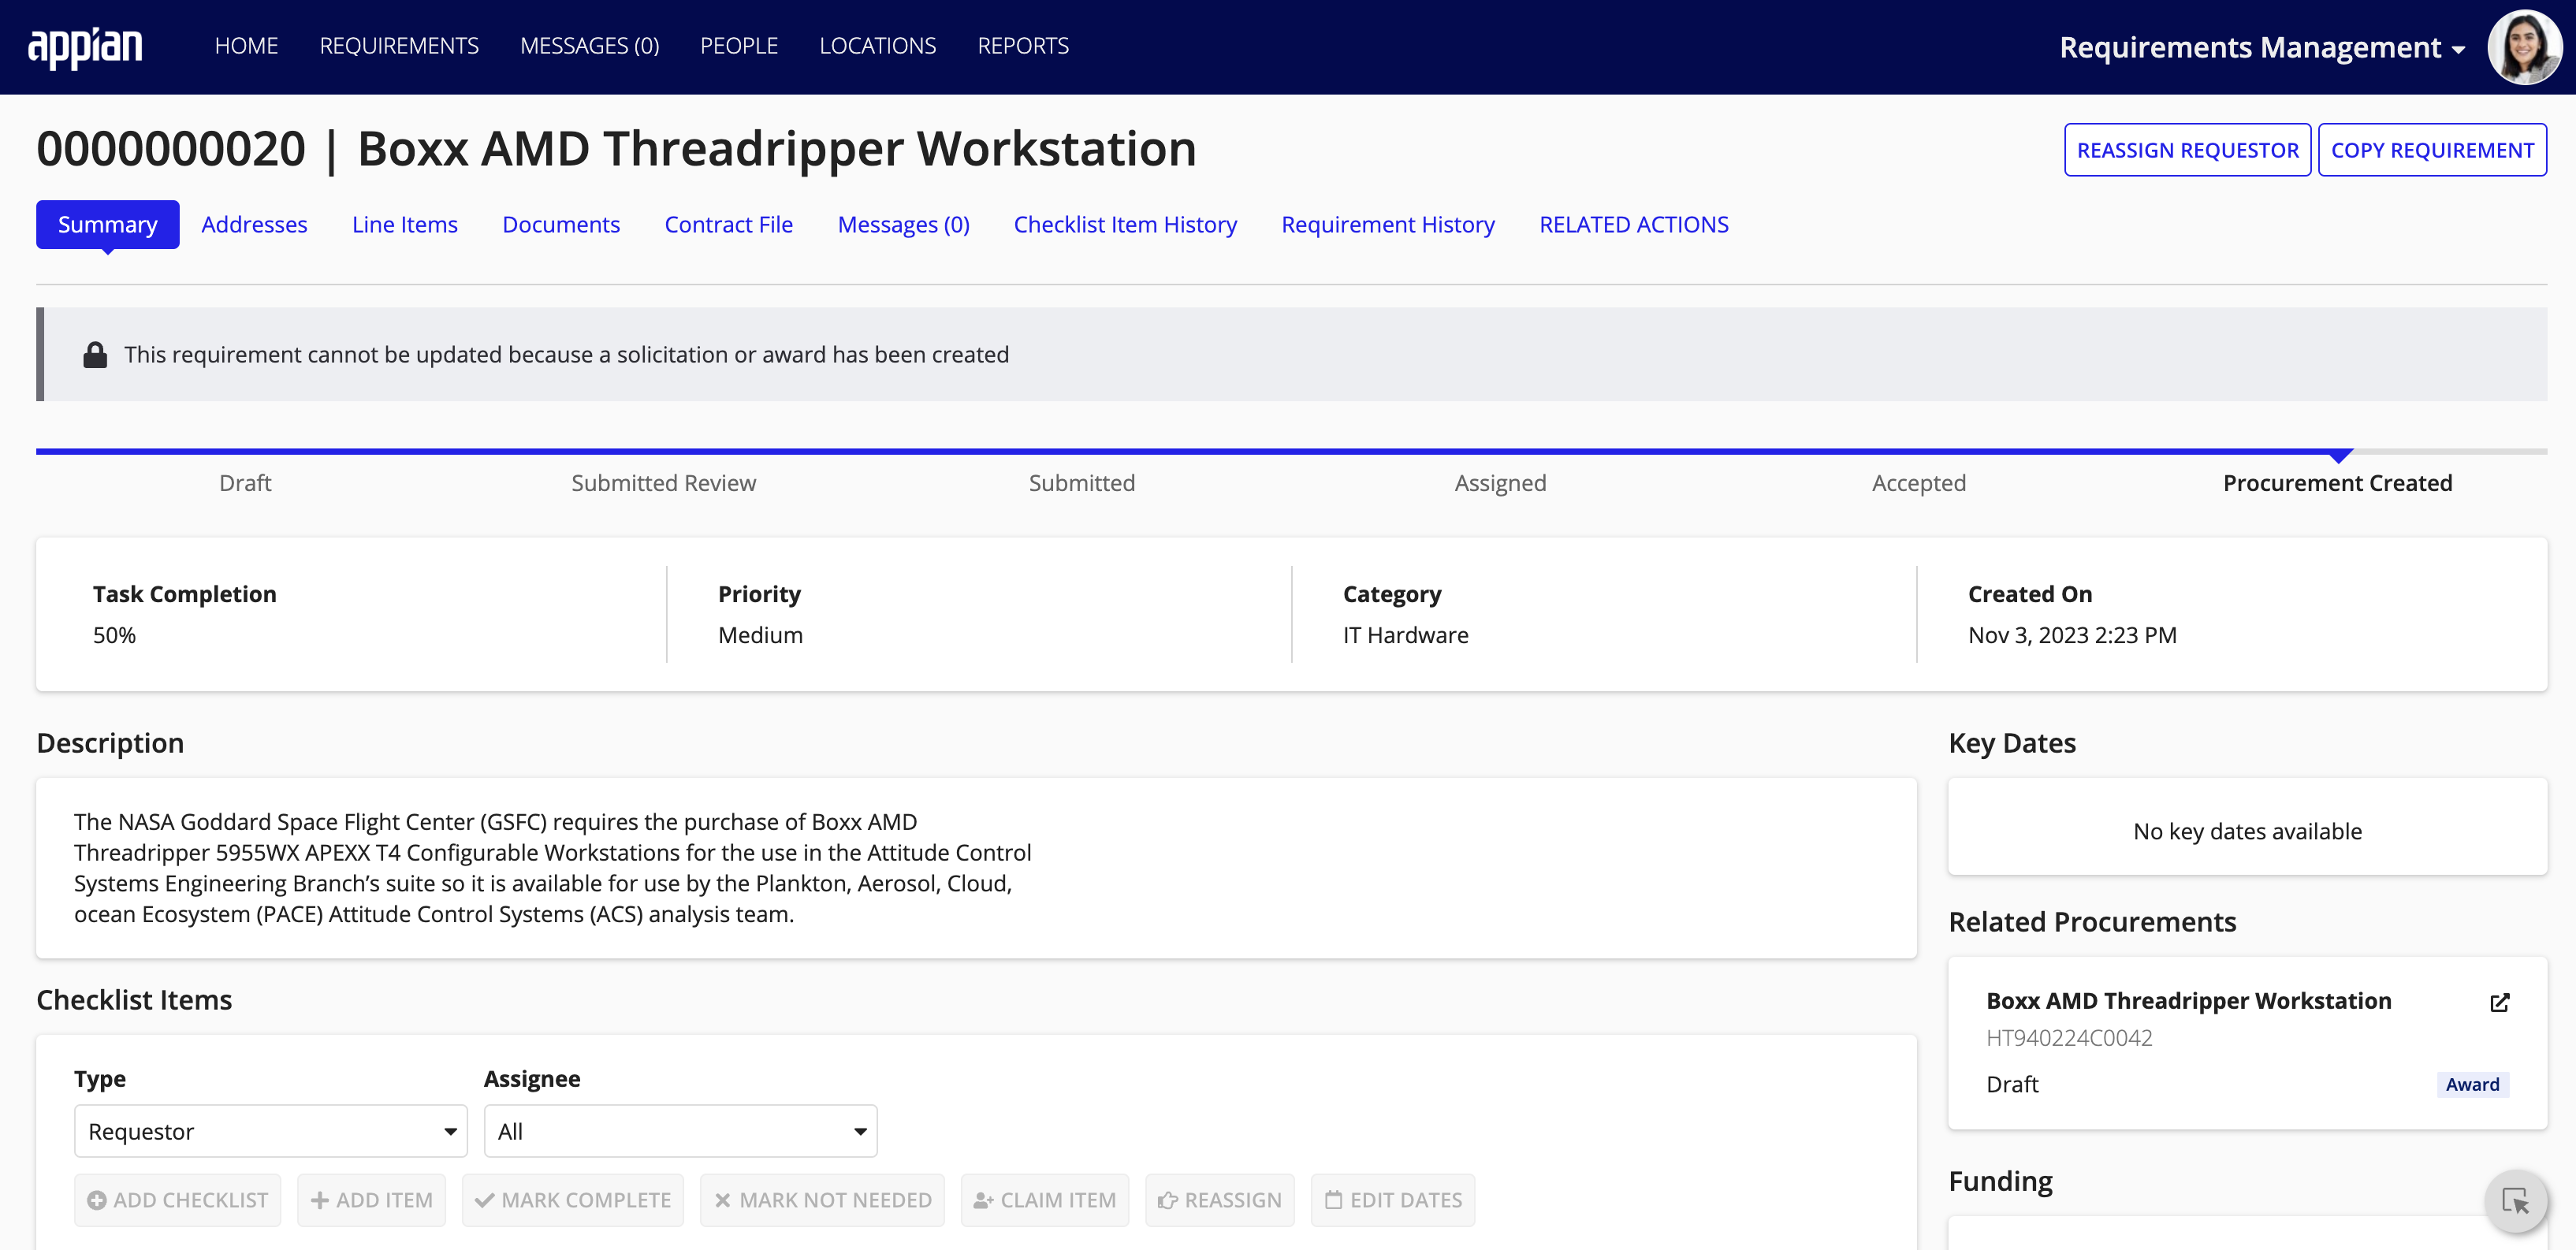Viewport: 2576px width, 1250px height.
Task: Click the Checklist Items heading
Action: 134,1000
